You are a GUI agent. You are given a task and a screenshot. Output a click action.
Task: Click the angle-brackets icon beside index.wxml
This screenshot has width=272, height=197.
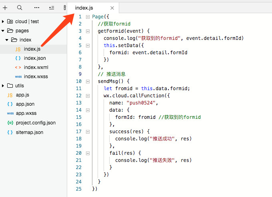[x=18, y=67]
